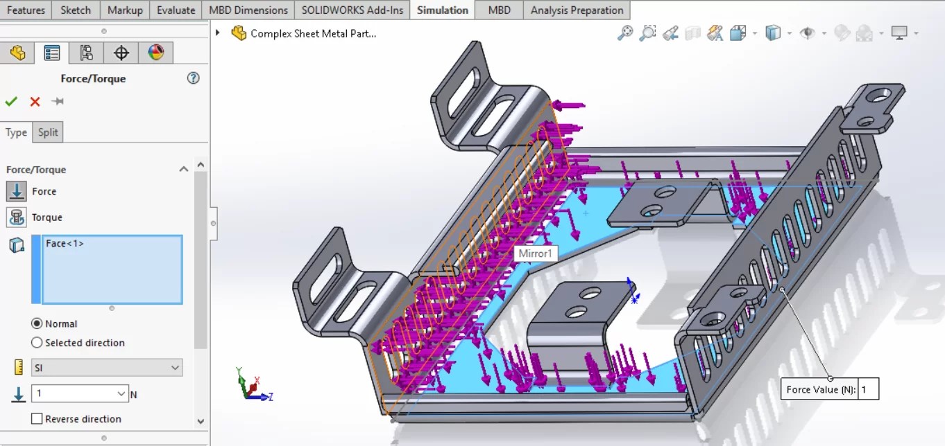Click Zoom to Fit icon
This screenshot has height=446, width=945.
[x=625, y=33]
